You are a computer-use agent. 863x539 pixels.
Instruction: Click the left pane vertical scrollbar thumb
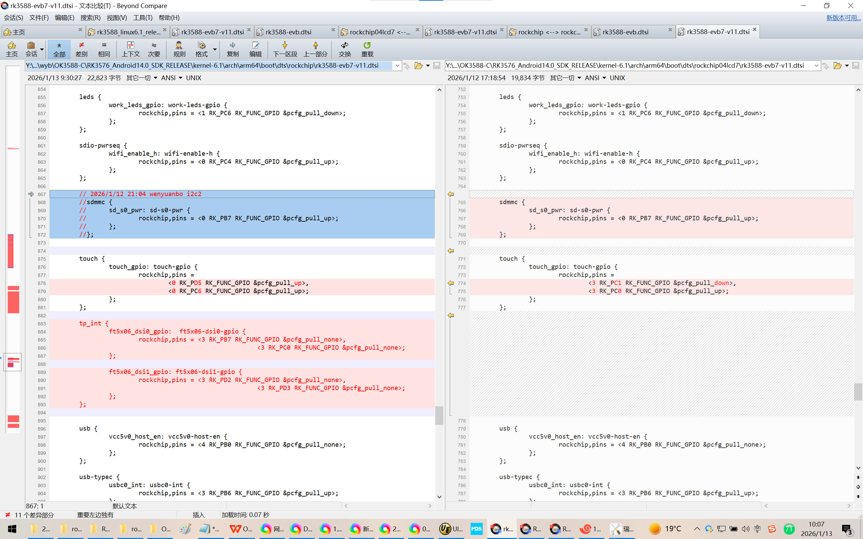[439, 415]
